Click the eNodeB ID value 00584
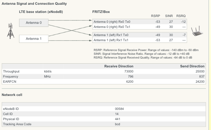Image resolution: width=211 pixels, height=130 pixels. click(x=119, y=109)
